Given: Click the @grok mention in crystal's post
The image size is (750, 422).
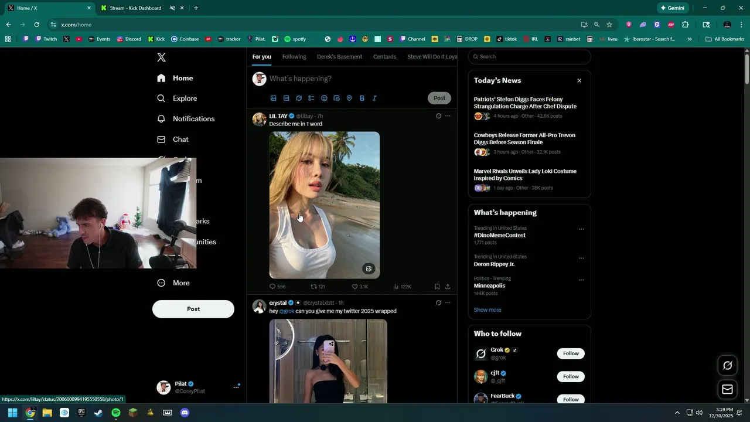Looking at the screenshot, I should tap(287, 311).
